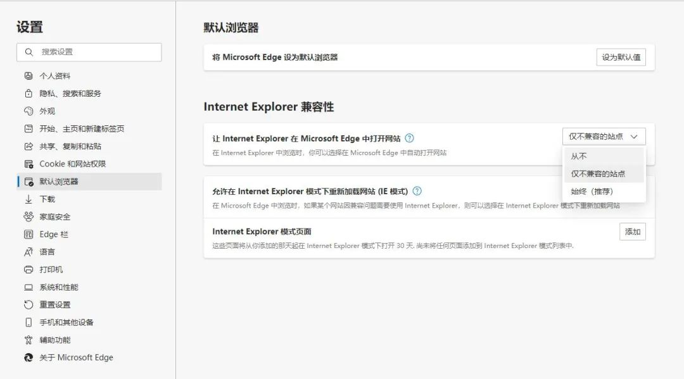The image size is (684, 379).
Task: Open the 个人资料 profile icon
Action: [28, 76]
